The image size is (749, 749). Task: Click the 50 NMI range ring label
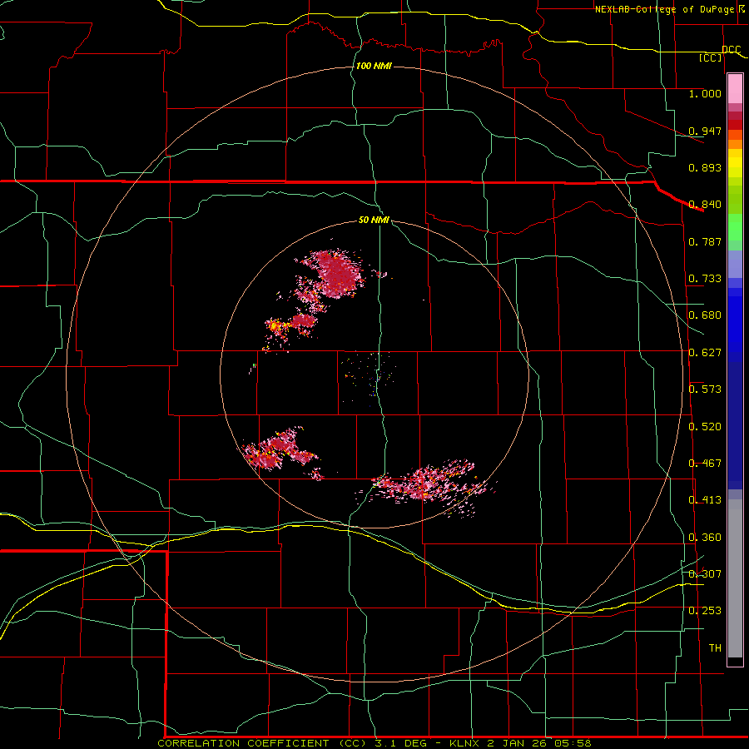coord(374,221)
